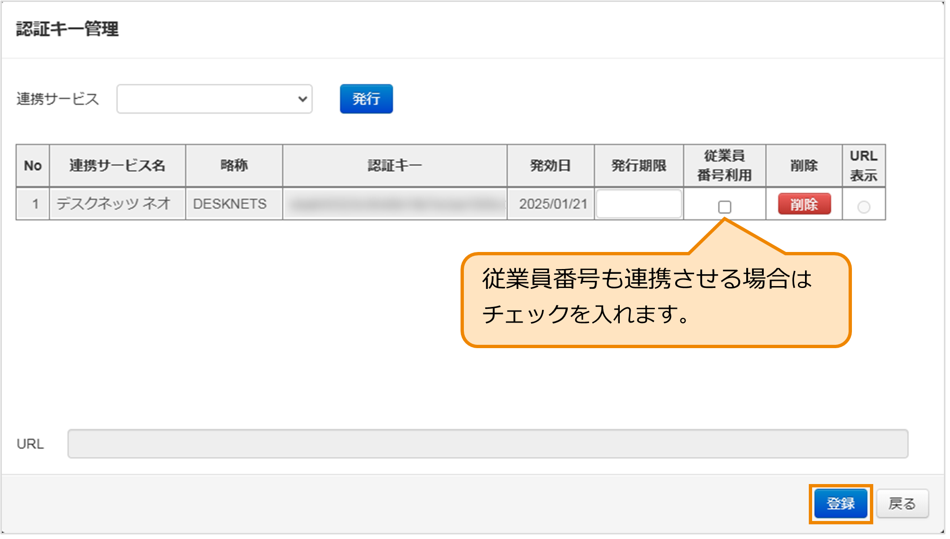This screenshot has width=950, height=539.
Task: Click the blue 発行 issue button
Action: pos(365,99)
